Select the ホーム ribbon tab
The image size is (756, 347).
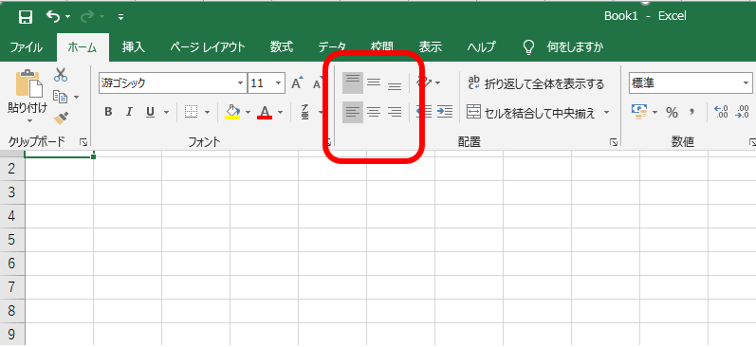tap(83, 47)
